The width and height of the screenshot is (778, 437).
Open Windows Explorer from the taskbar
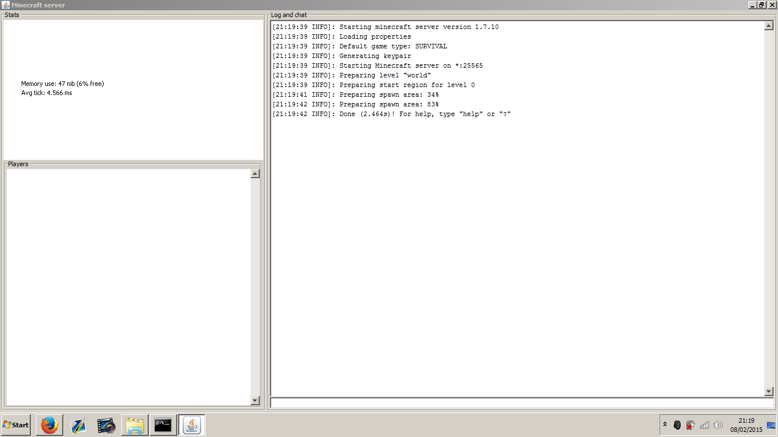click(x=135, y=425)
